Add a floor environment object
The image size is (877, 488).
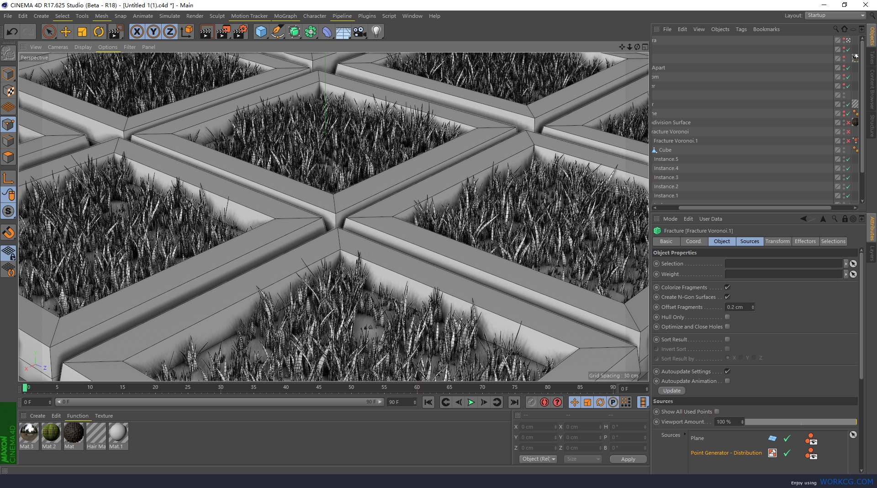coord(343,32)
